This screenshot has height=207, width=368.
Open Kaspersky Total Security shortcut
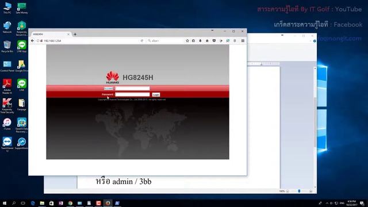point(7,106)
